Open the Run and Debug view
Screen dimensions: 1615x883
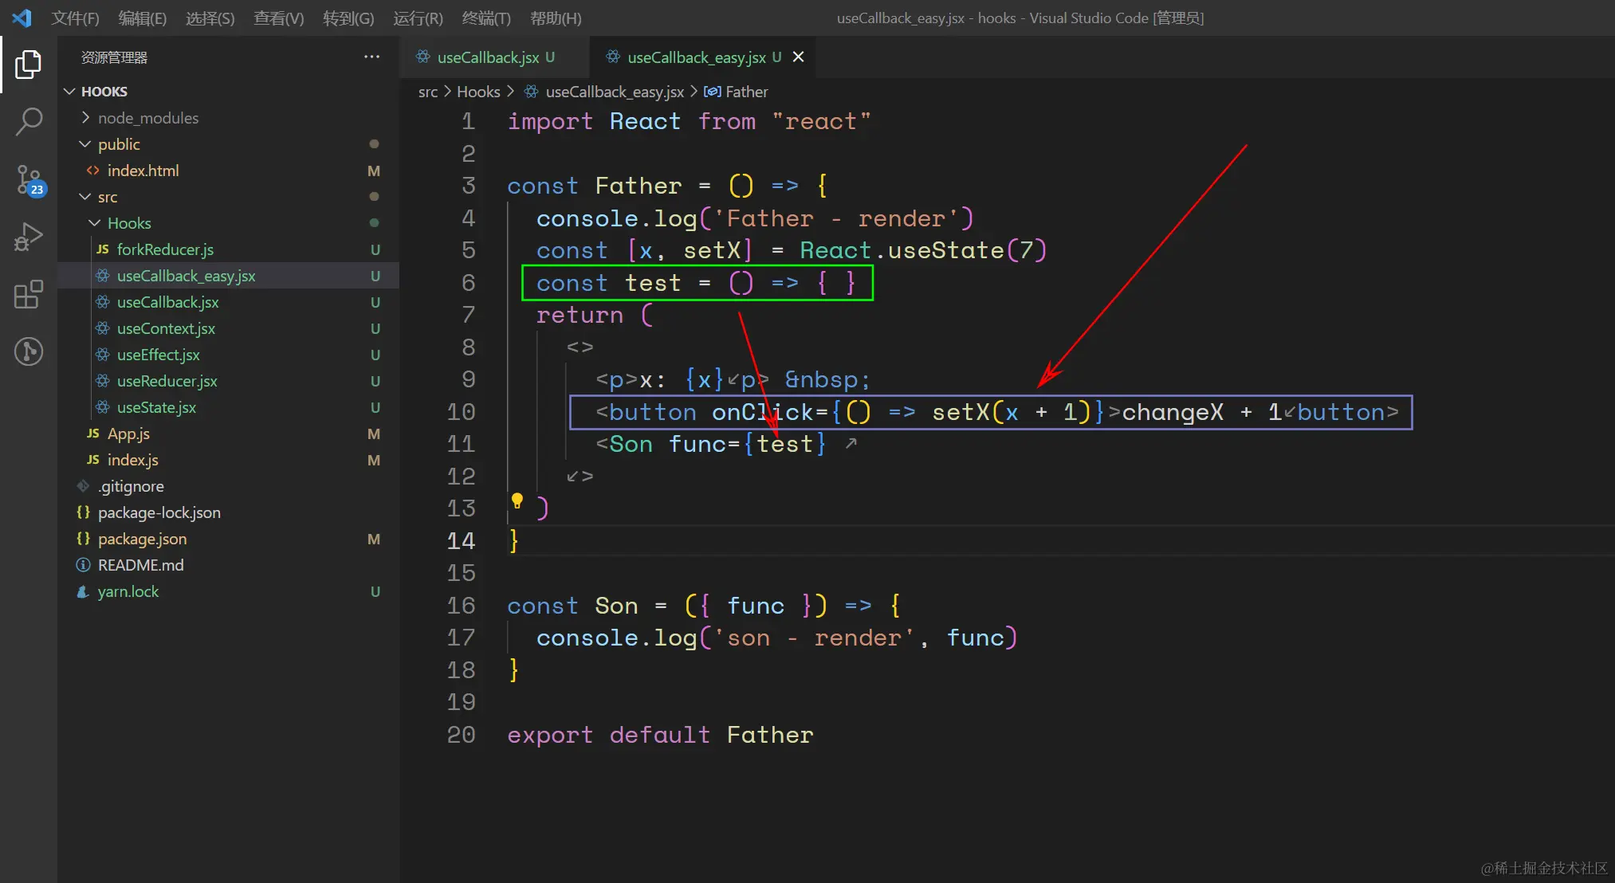click(x=28, y=237)
